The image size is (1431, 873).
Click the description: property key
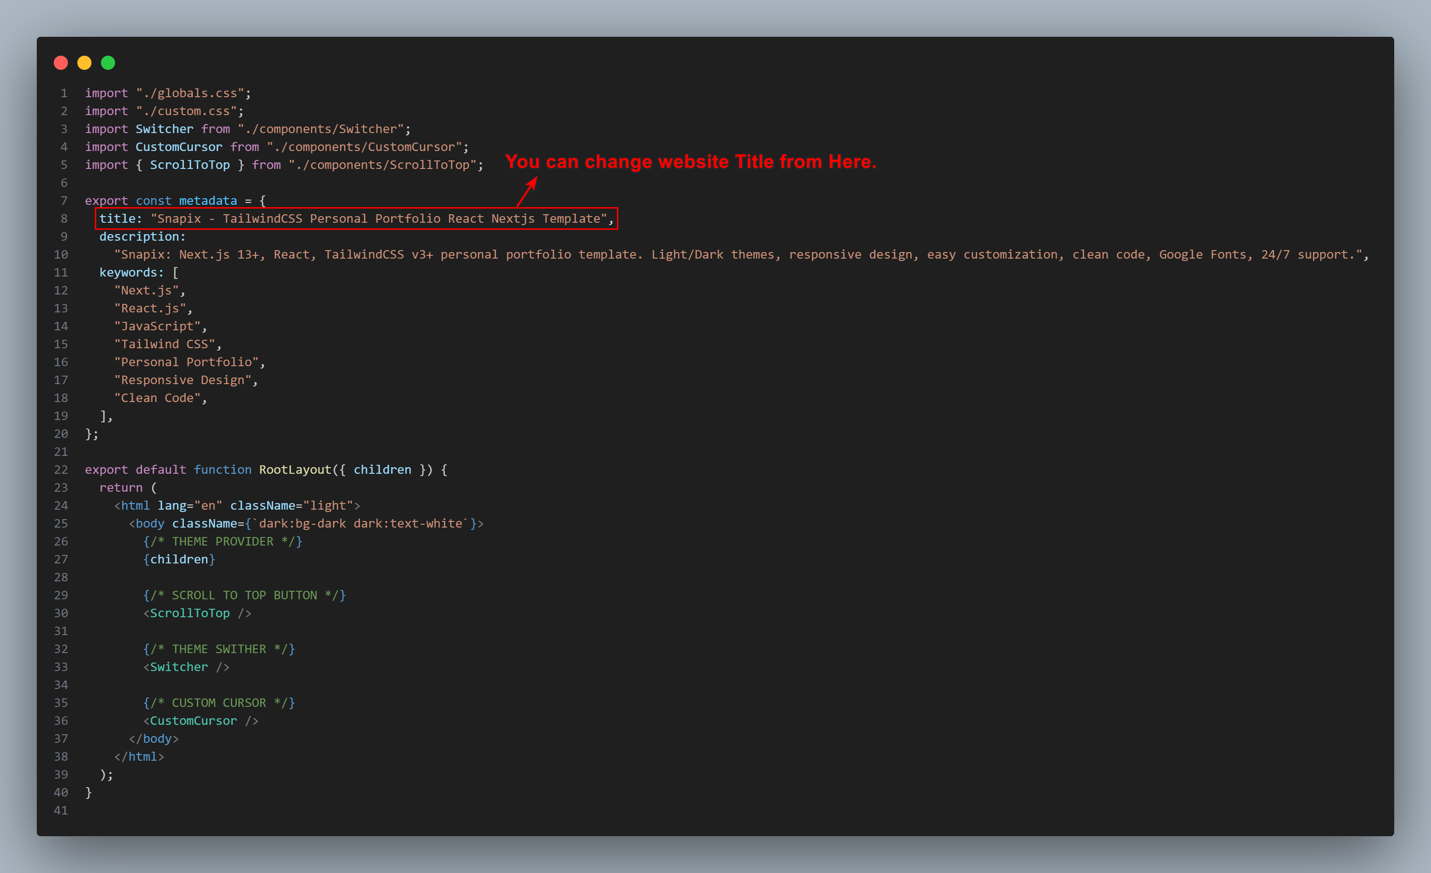pos(142,236)
